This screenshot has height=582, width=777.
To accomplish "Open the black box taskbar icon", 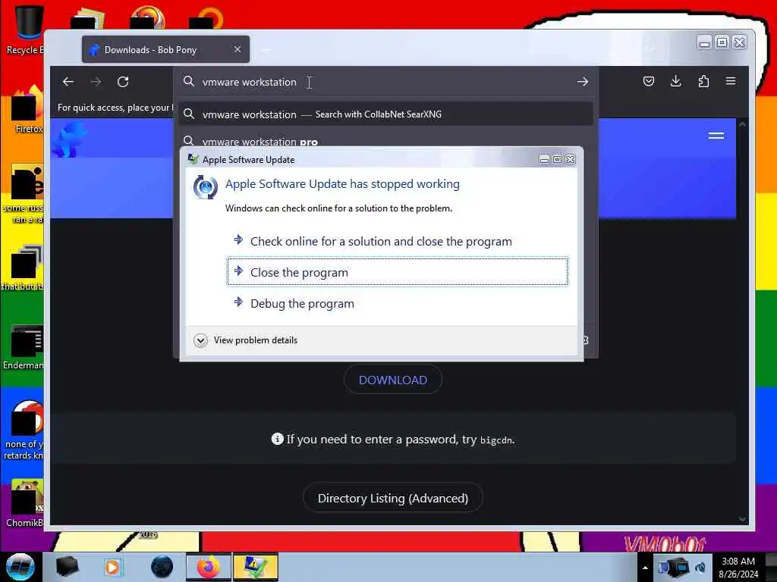I will point(67,567).
